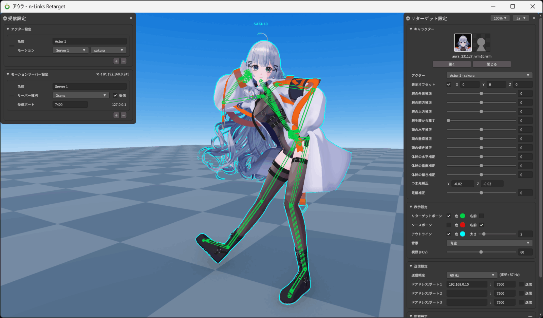Click the IPアドレス:ポート 1 address field

pos(467,284)
